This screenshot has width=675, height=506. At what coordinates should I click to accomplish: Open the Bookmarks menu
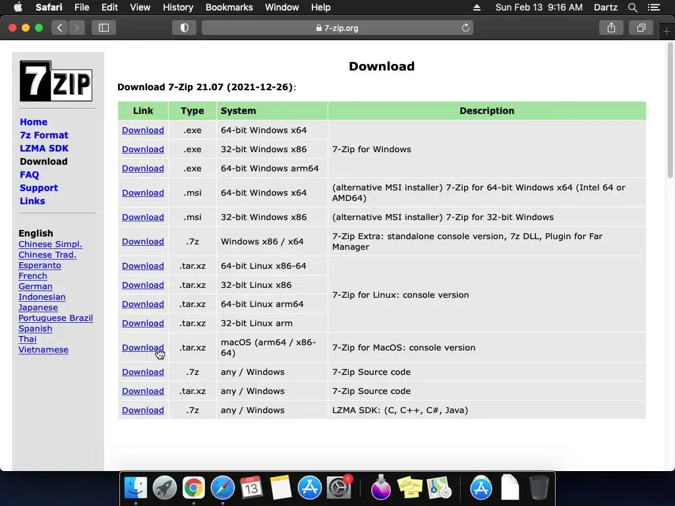[229, 7]
